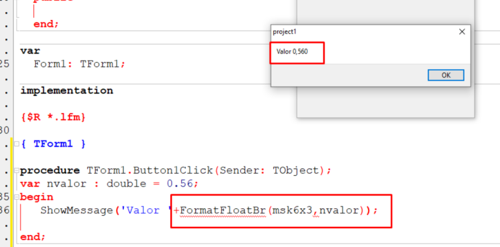The image size is (500, 247).
Task: Click the msk6x3 argument
Action: coord(291,210)
